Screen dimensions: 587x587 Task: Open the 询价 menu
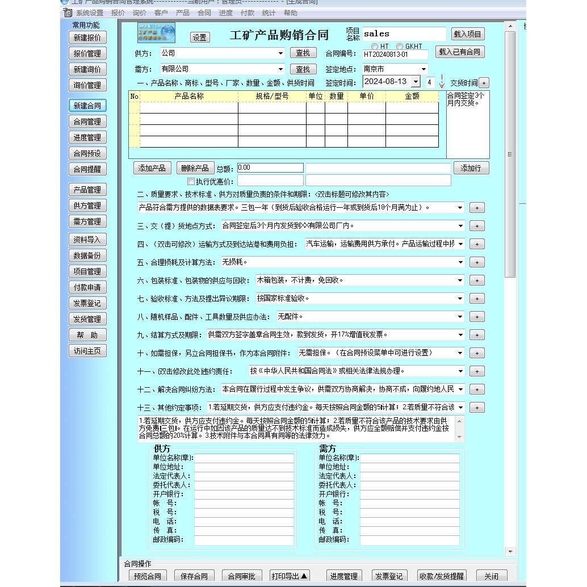(139, 13)
